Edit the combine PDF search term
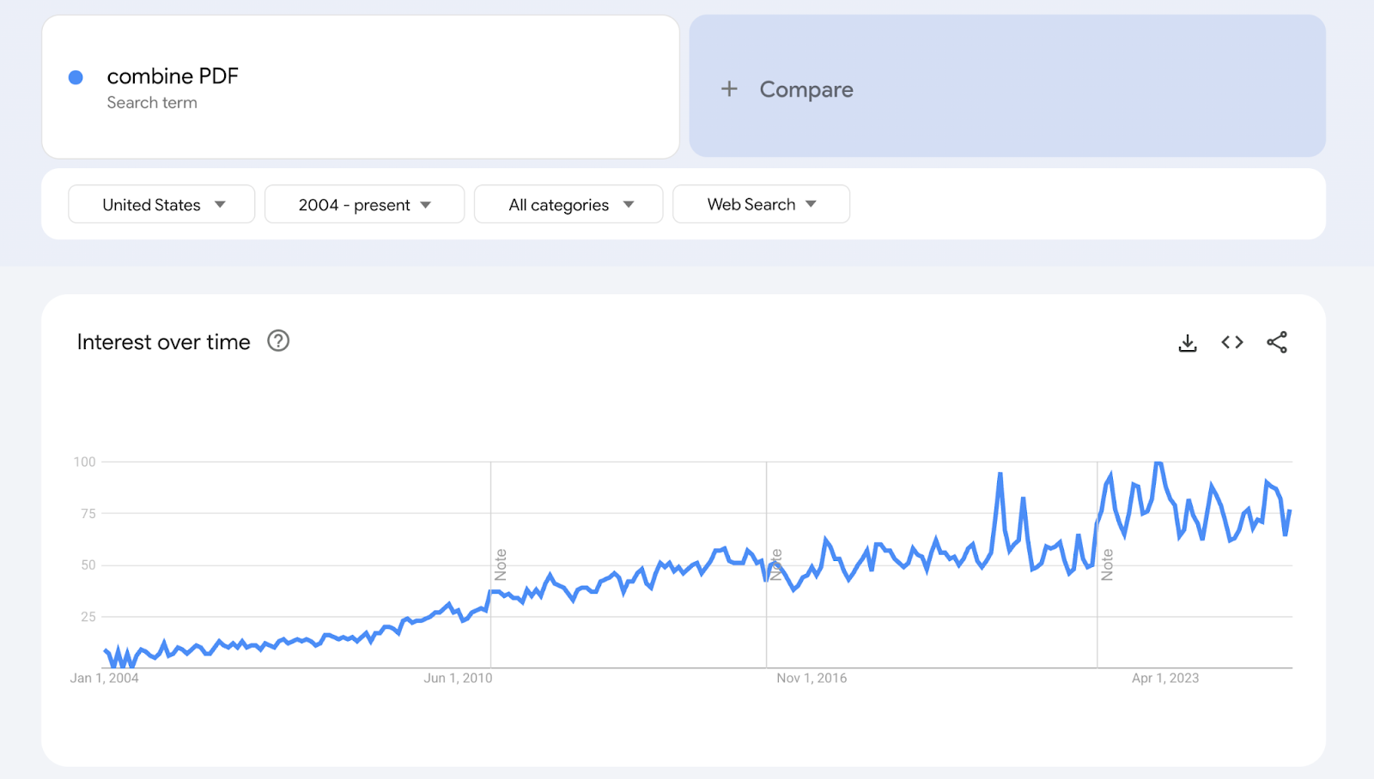The image size is (1374, 779). (x=173, y=76)
